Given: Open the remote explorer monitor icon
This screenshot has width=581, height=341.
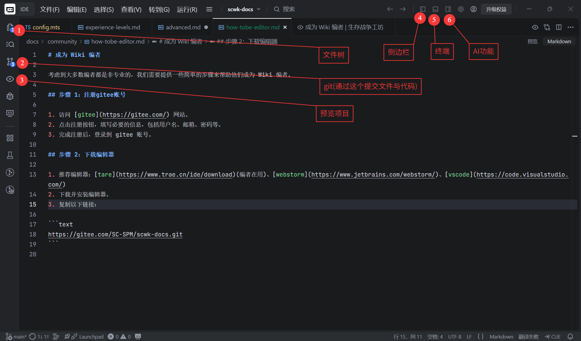Looking at the screenshot, I should [x=10, y=113].
